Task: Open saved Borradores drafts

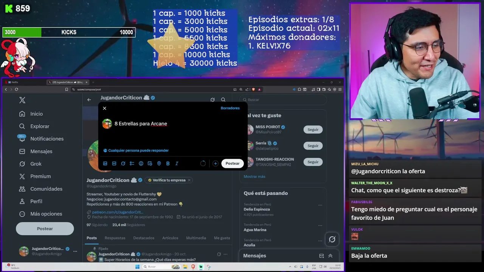Action: [x=230, y=108]
